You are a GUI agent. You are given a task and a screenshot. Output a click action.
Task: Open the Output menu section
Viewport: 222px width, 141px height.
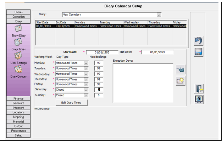tap(18, 126)
